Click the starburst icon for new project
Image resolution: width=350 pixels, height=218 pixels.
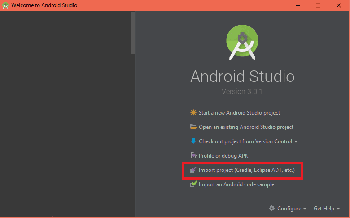(x=193, y=113)
